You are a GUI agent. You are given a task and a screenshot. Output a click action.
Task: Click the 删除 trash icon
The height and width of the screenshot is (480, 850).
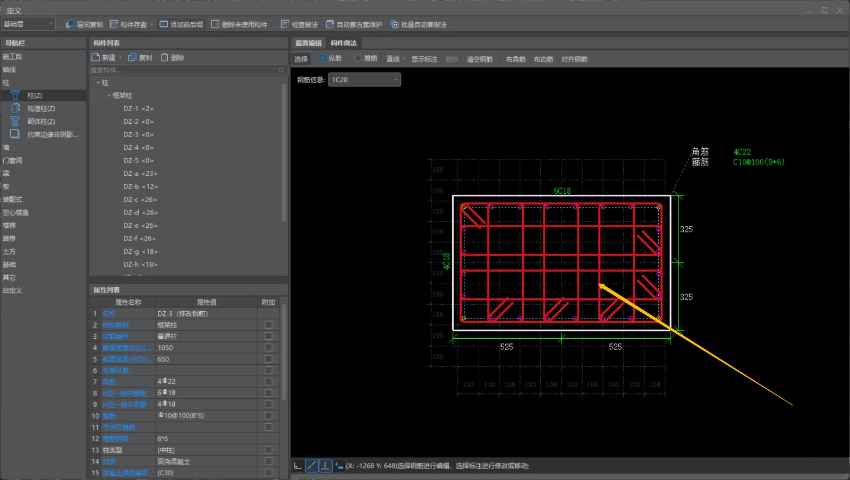pos(165,57)
